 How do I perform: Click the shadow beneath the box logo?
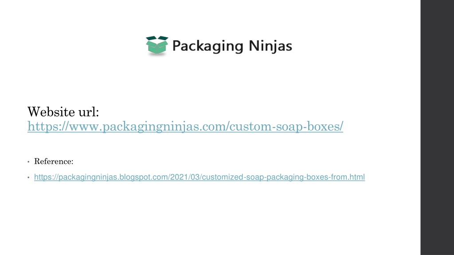[x=157, y=54]
